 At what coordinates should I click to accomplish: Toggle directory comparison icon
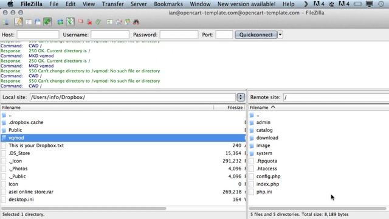119,22
